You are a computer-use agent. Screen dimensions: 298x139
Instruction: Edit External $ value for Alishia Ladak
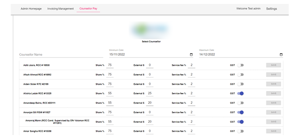(150, 93)
